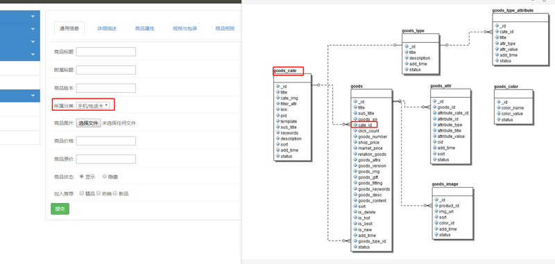Switch to the 通用信息 tab

coord(69,28)
